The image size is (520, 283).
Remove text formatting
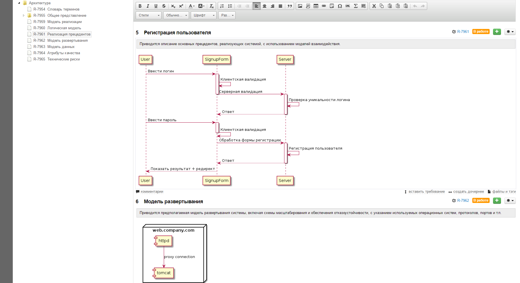tap(211, 6)
